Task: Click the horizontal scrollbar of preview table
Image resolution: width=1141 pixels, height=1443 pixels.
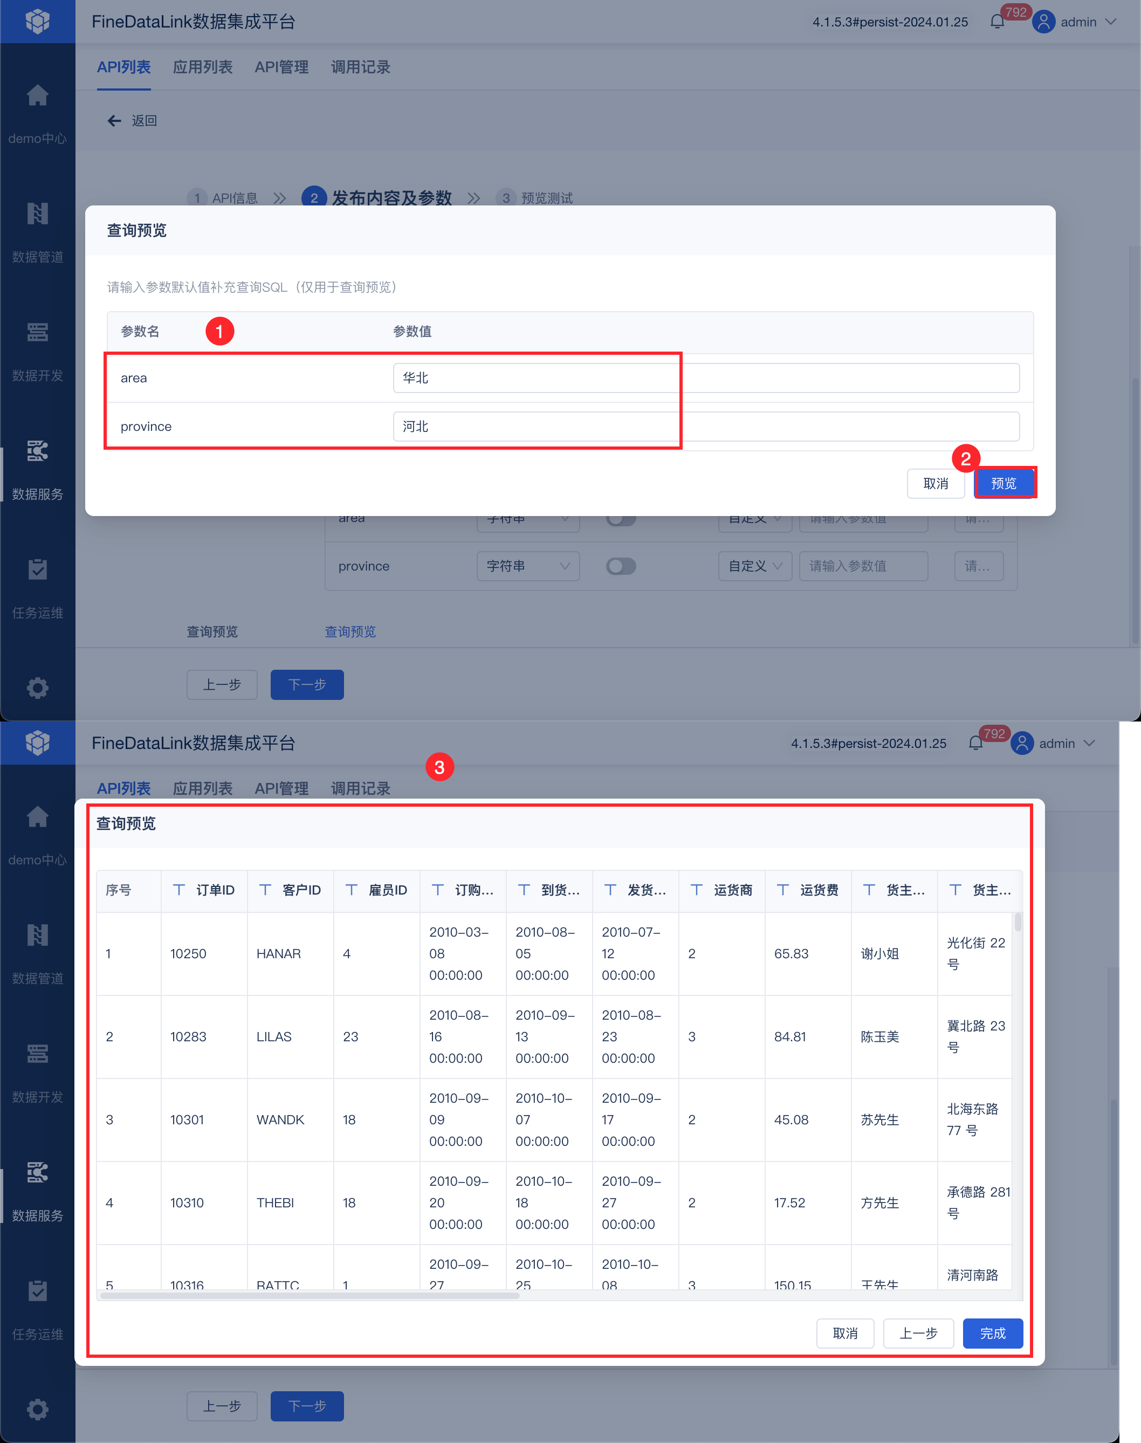Action: [310, 1296]
